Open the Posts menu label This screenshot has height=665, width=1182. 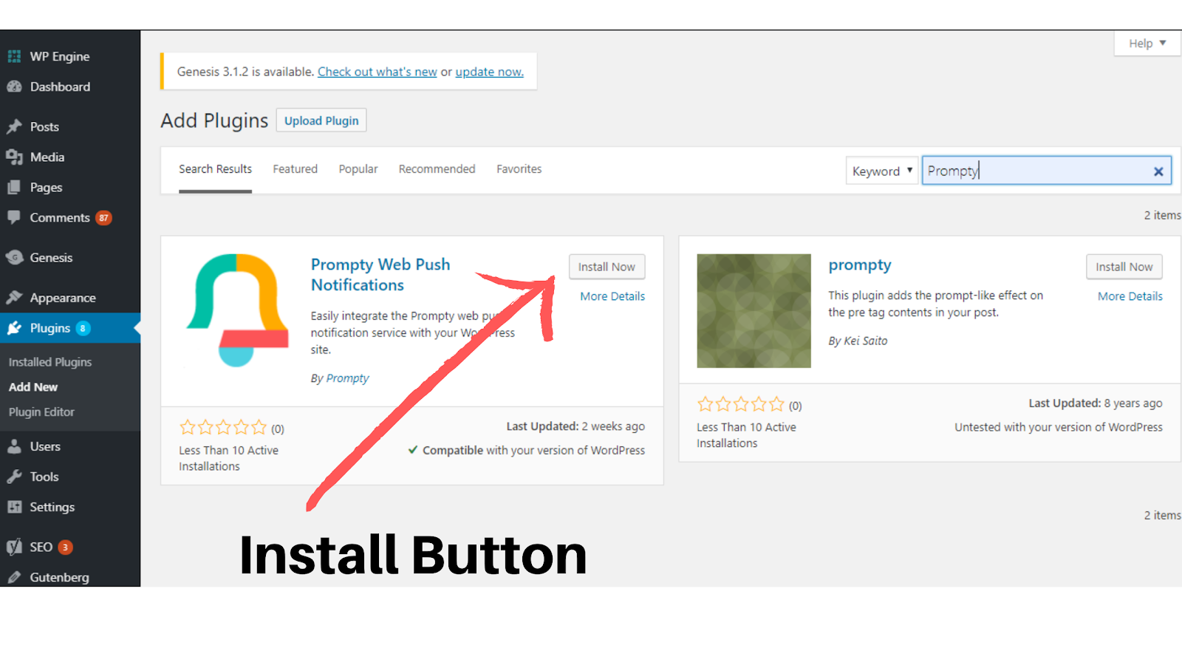point(44,126)
